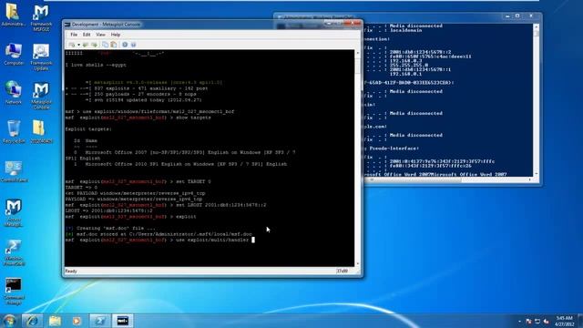The image size is (583, 328).
Task: Click 'show targets' command line text
Action: coord(193,118)
